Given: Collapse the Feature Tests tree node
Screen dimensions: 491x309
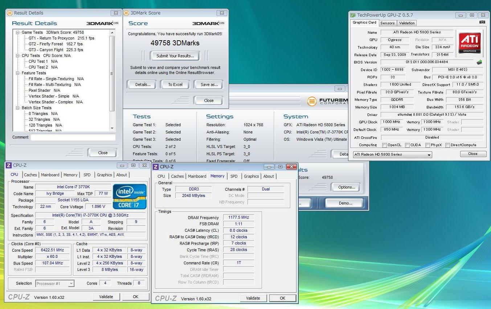Looking at the screenshot, I should click(18, 73).
